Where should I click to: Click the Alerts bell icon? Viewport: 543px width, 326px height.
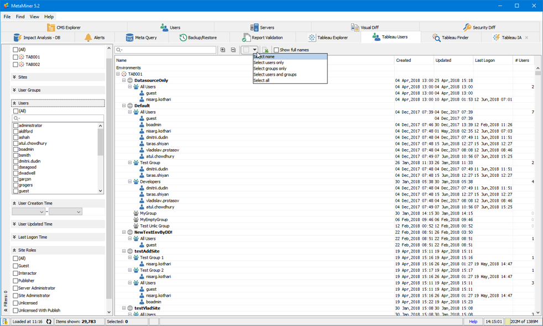click(x=88, y=38)
